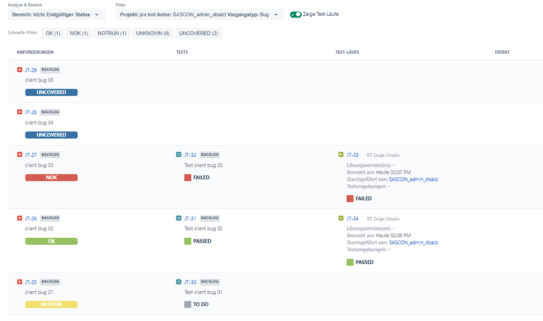Click the test icon next to JT-30
Screen dimensions: 543x321
[179, 282]
